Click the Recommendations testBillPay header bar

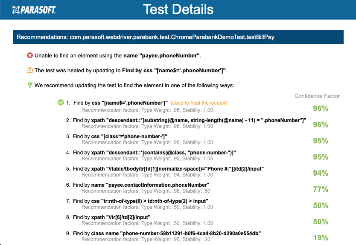tap(178, 37)
